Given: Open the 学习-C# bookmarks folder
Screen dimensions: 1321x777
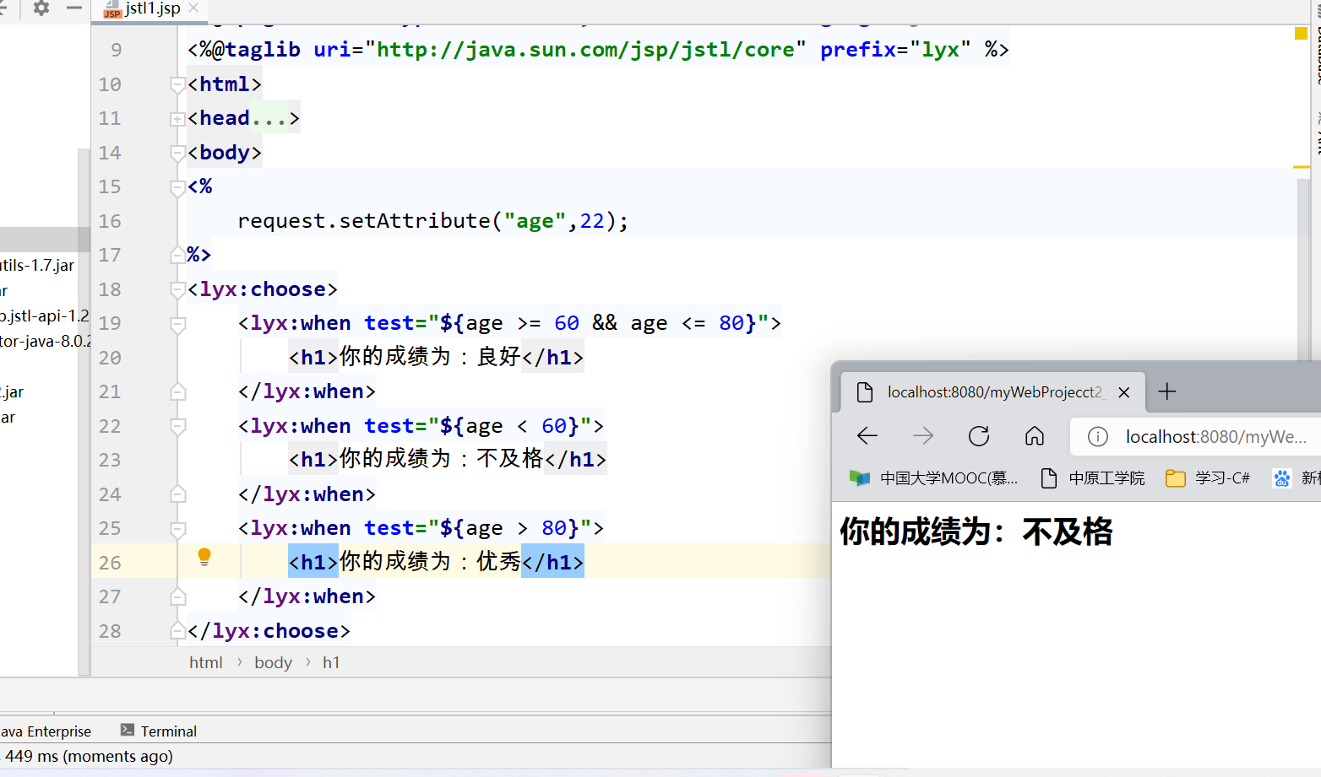Looking at the screenshot, I should pyautogui.click(x=1208, y=478).
